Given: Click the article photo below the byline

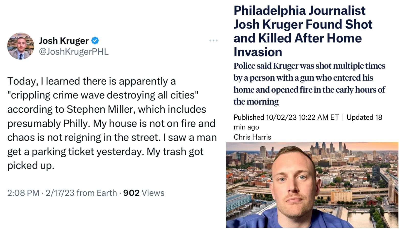Looking at the screenshot, I should tap(312, 185).
